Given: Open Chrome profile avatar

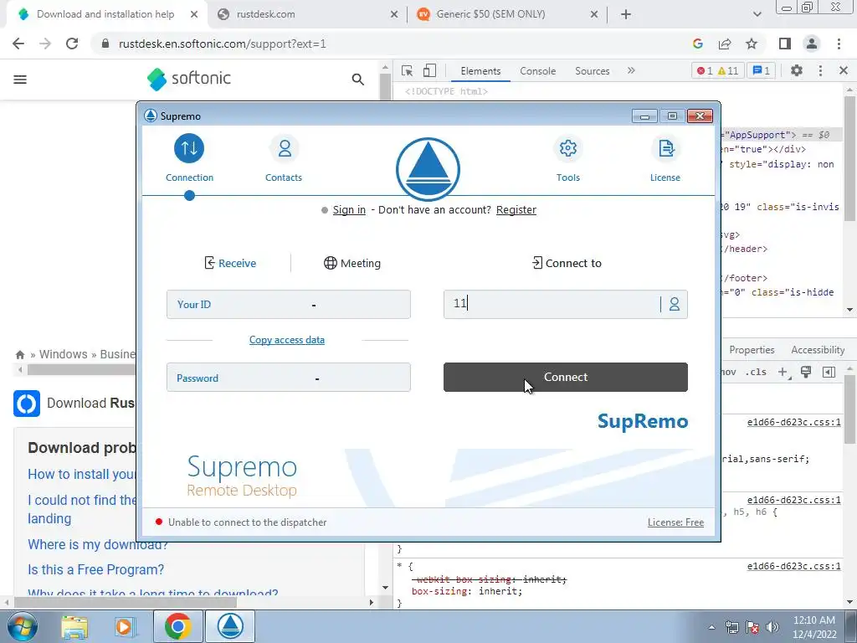Looking at the screenshot, I should tap(812, 44).
